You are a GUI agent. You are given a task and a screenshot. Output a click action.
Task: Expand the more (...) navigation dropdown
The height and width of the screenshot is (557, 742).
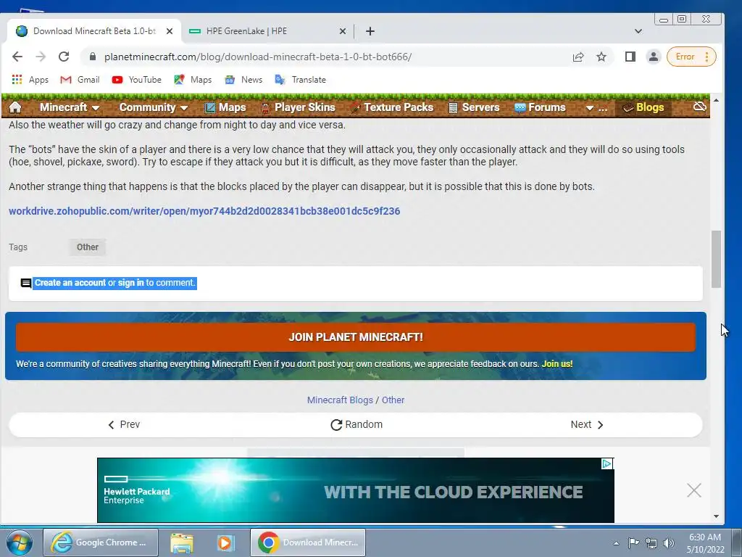(x=596, y=108)
